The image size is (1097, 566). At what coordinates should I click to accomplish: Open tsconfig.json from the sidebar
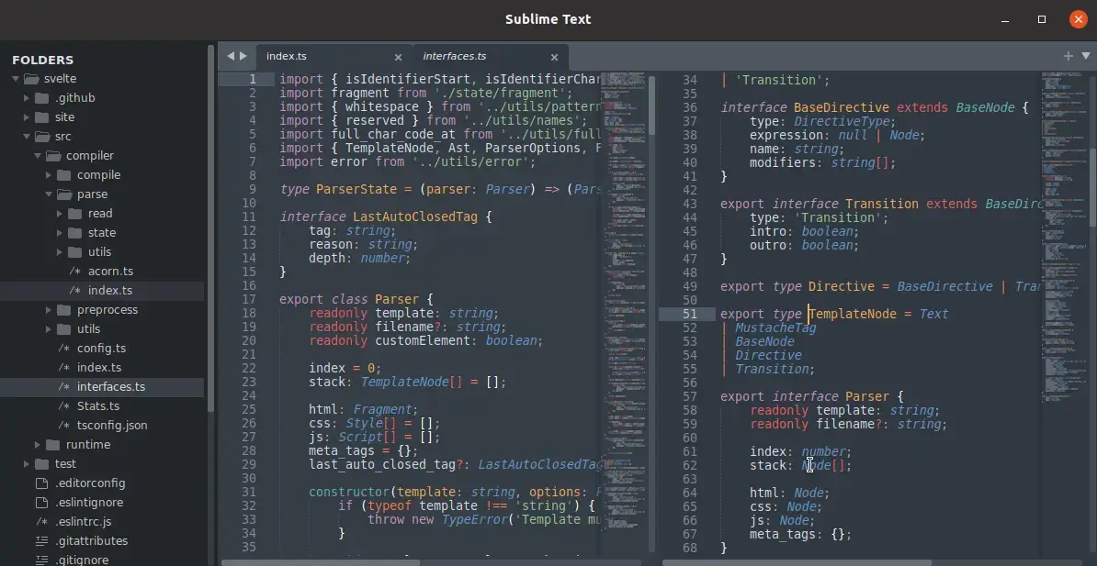tap(112, 425)
